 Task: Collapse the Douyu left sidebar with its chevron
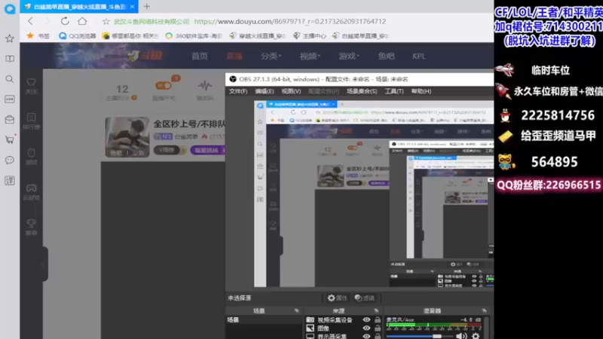[43, 265]
